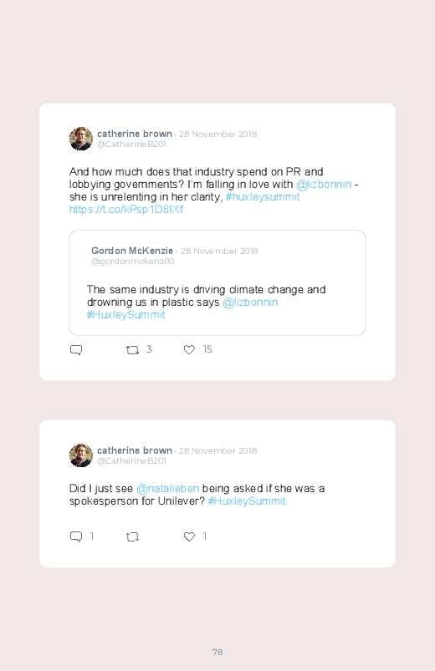Click reply icon on Unilever tweet
Viewport: 435px width, 671px height.
tap(76, 536)
